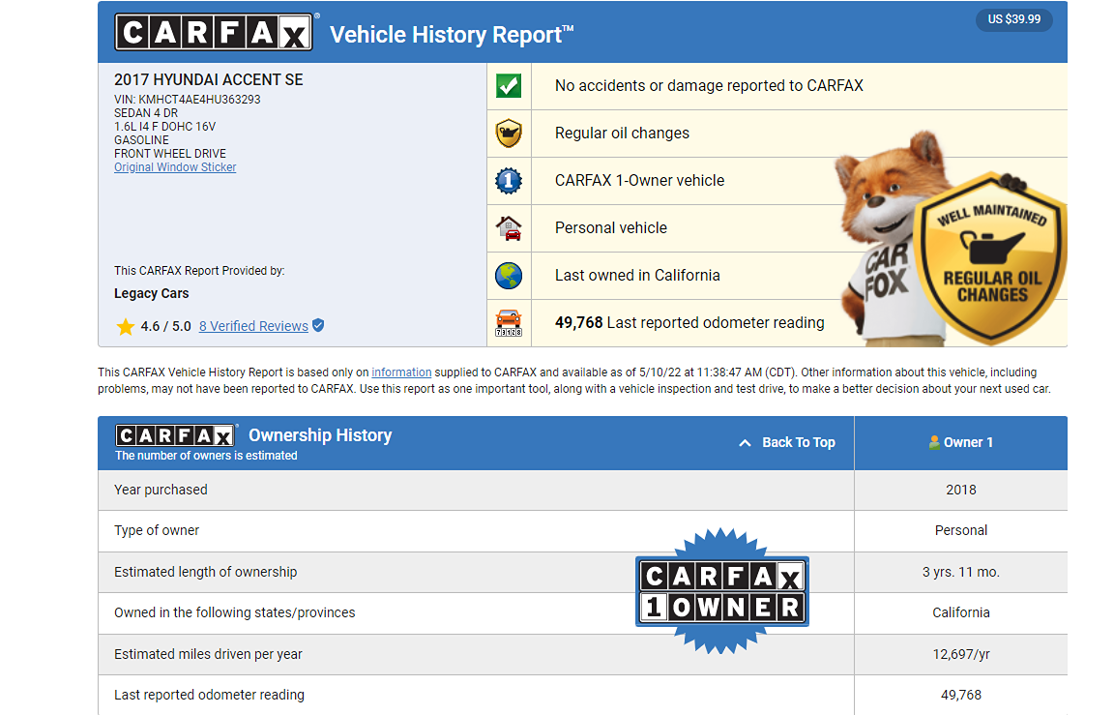Screen dimensions: 1114x715
Task: Click the personal vehicle house icon
Action: point(509,228)
